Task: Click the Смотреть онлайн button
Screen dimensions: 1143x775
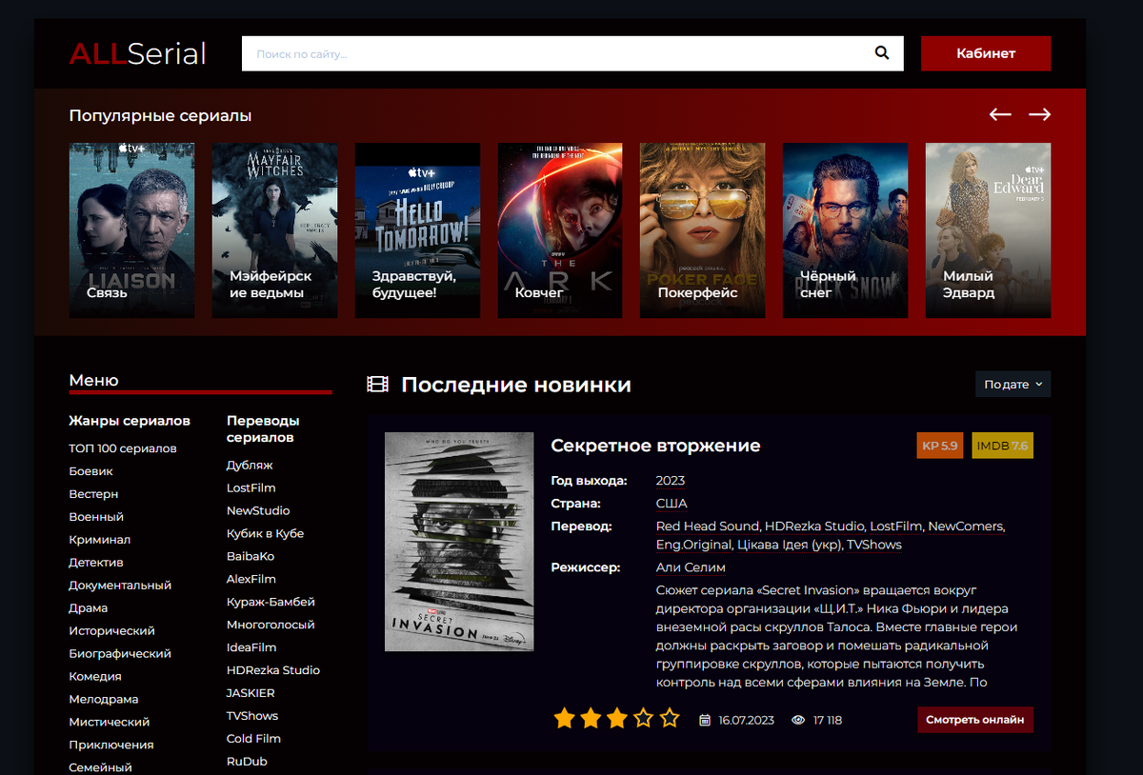Action: pyautogui.click(x=975, y=720)
